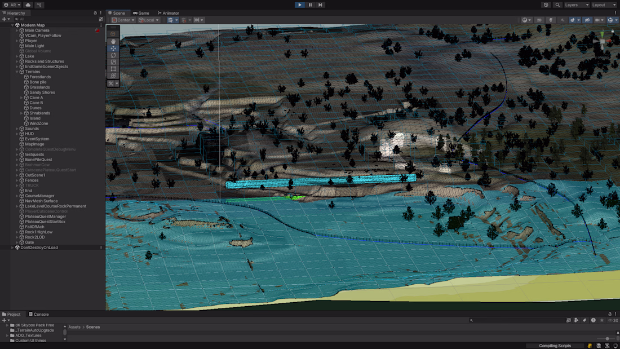
Task: Click the Project create plus button
Action: [x=6, y=320]
